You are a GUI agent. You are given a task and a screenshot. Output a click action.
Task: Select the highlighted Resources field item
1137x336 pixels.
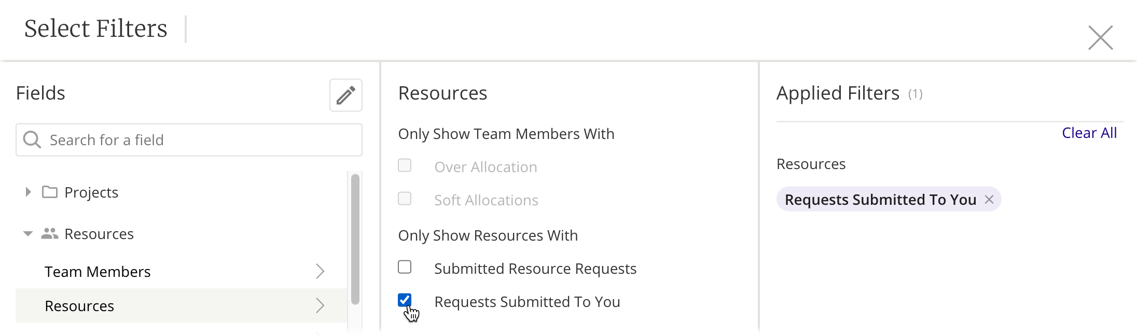[79, 306]
